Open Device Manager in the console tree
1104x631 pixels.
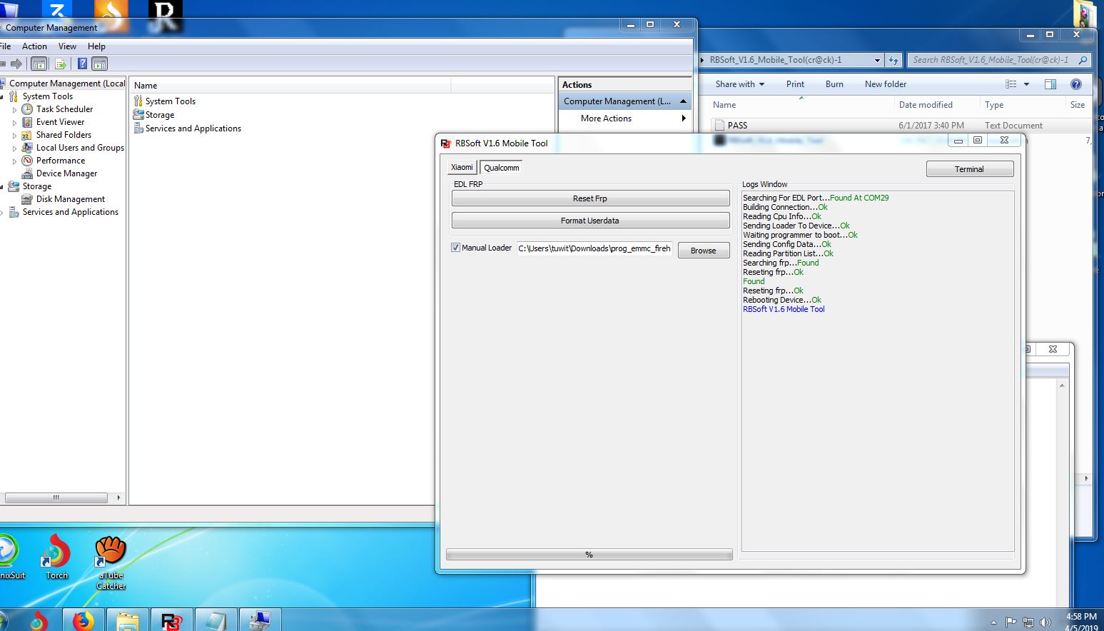[x=66, y=173]
